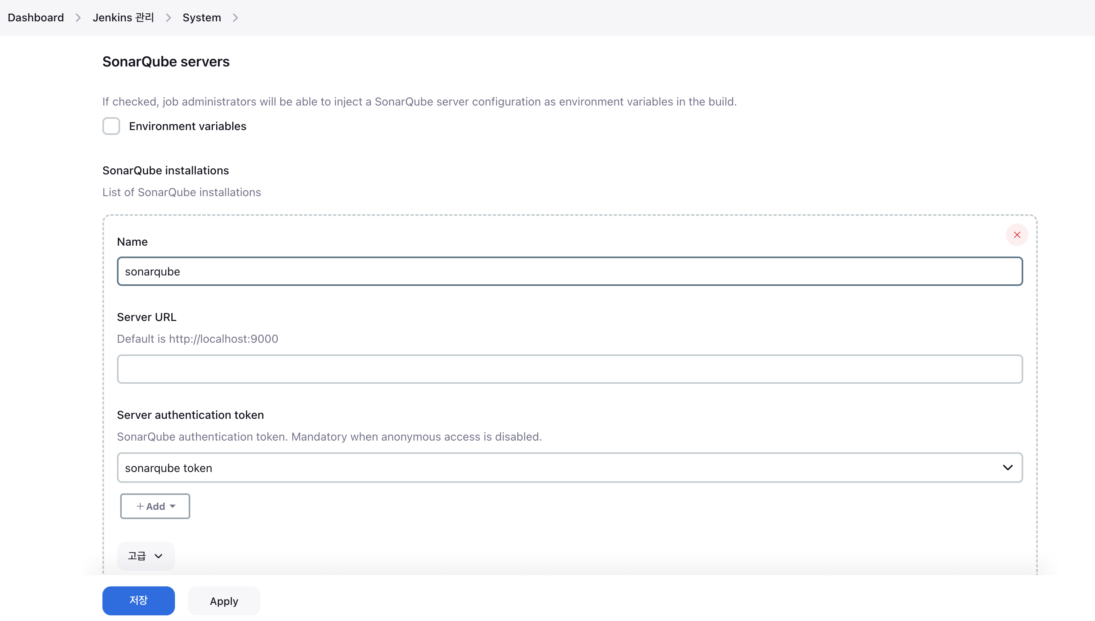
Task: Click the chevron inside the 고급 button
Action: click(x=158, y=556)
